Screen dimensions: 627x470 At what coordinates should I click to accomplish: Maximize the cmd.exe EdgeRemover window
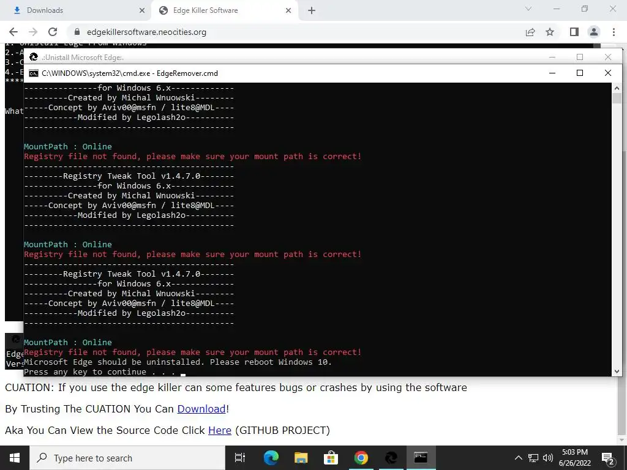point(580,73)
